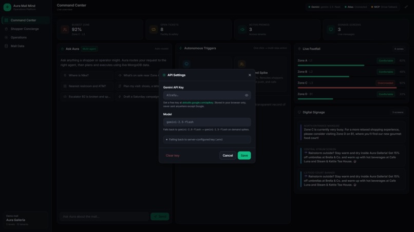Open Mall Data in the sidebar
Viewport: 414px width, 232px height.
[25, 46]
